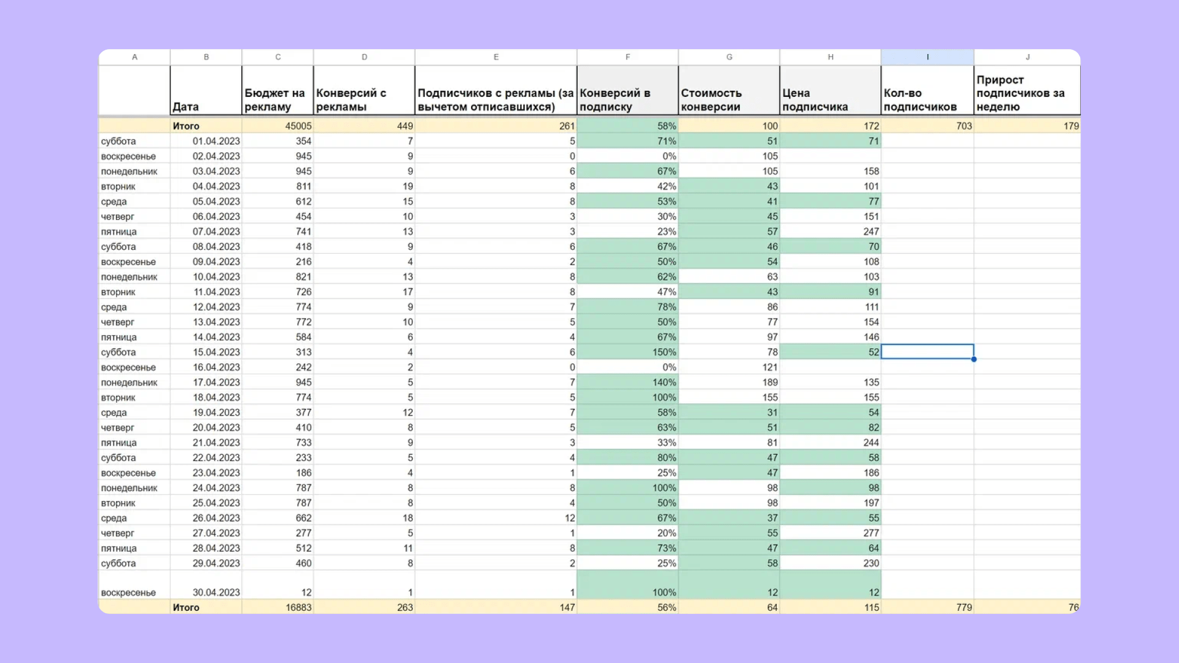1179x663 pixels.
Task: Click the 'Дата' header cell
Action: [206, 90]
